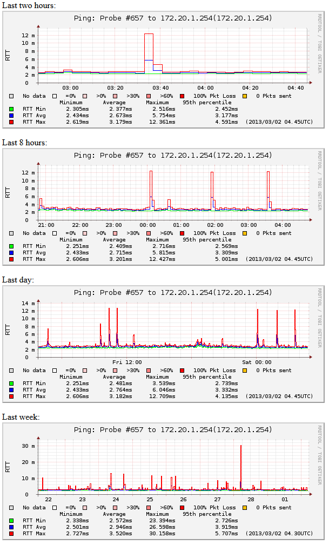The width and height of the screenshot is (329, 545).
Task: Click the 12 ms spike in Last two hours graph
Action: (x=149, y=35)
